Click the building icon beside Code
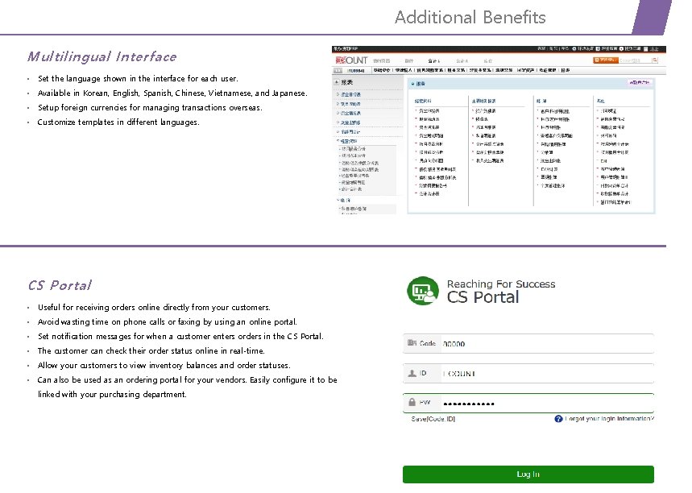This screenshot has width=692, height=493. [x=412, y=342]
